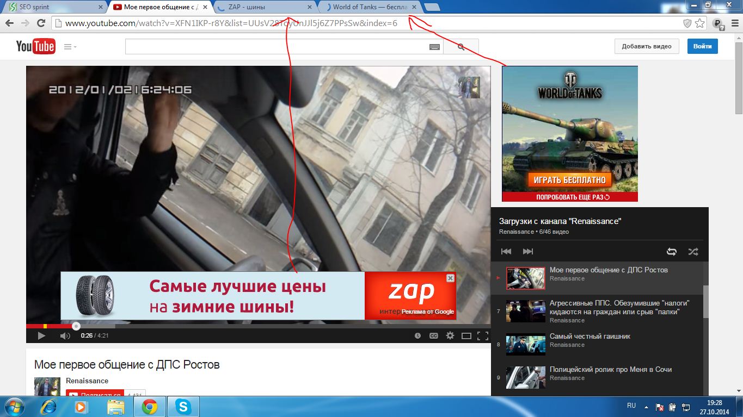Open Windows Explorer folder from taskbar
The image size is (743, 417).
(115, 407)
